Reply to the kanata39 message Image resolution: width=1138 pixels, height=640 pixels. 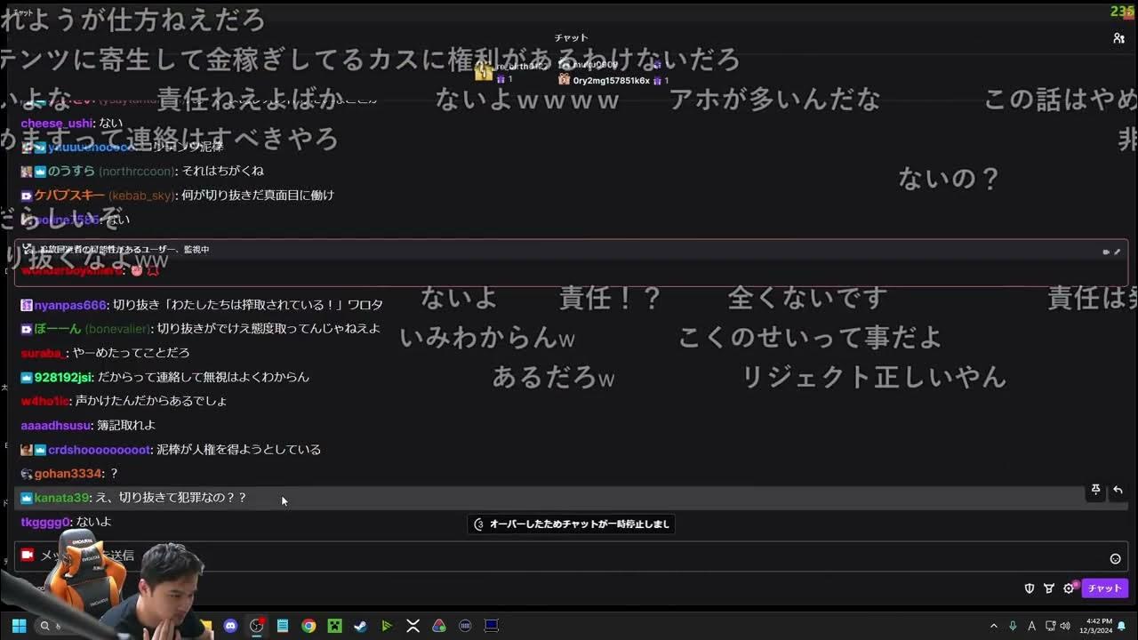click(x=1118, y=490)
